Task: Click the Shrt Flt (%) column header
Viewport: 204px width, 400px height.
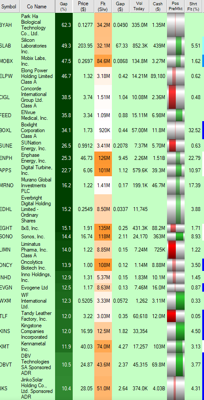Action: click(x=194, y=6)
